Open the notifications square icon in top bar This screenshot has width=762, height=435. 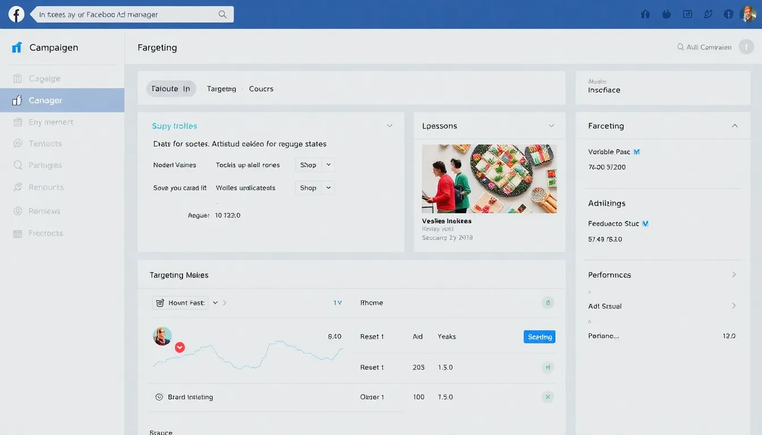point(688,14)
